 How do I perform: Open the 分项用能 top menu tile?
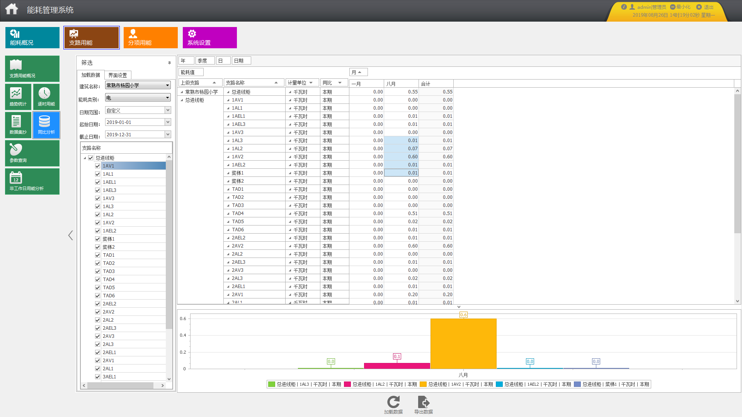[150, 37]
